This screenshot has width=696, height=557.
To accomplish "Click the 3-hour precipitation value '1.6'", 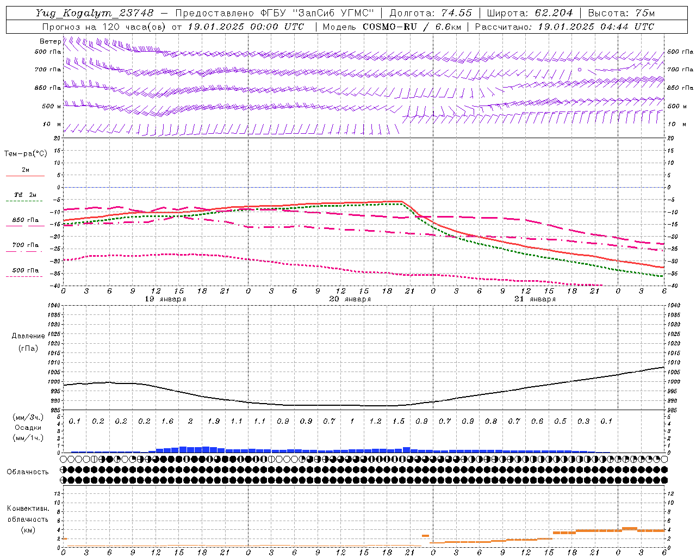I will (167, 421).
